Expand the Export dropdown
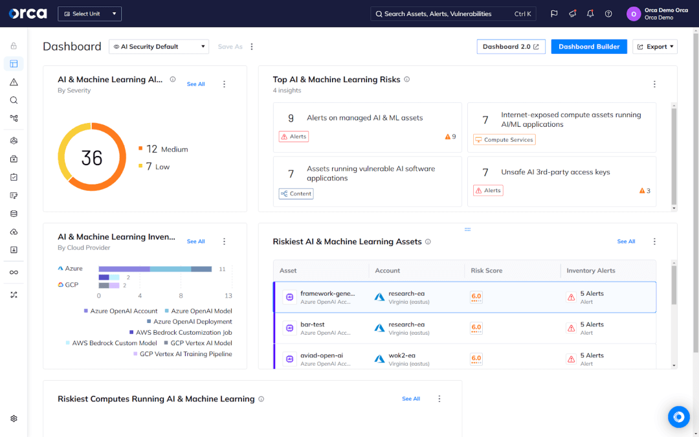699x437 pixels. click(x=655, y=47)
